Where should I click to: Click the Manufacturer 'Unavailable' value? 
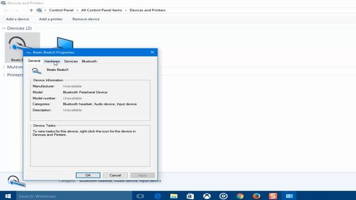point(72,86)
